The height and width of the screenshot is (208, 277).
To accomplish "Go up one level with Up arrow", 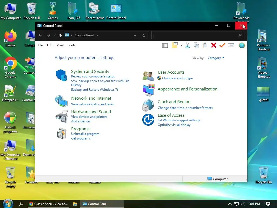I will [60, 35].
